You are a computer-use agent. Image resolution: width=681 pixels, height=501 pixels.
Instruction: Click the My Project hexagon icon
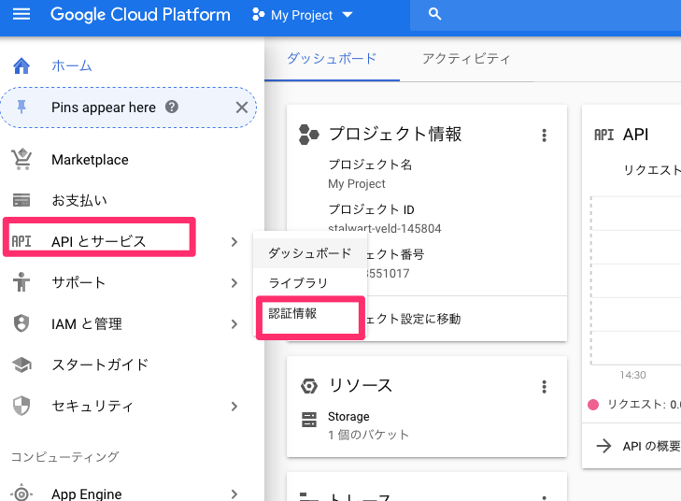[259, 14]
